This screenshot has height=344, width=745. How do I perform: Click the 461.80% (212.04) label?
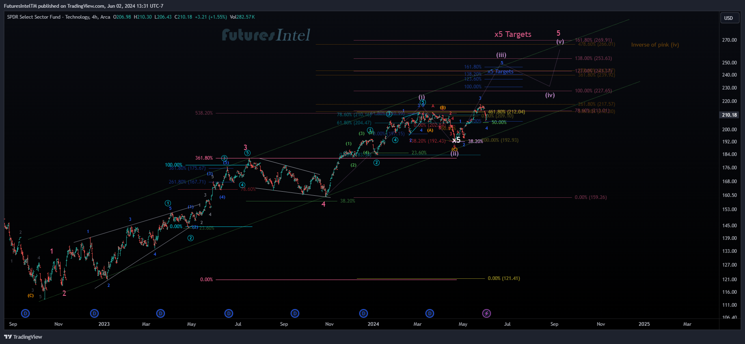point(506,112)
